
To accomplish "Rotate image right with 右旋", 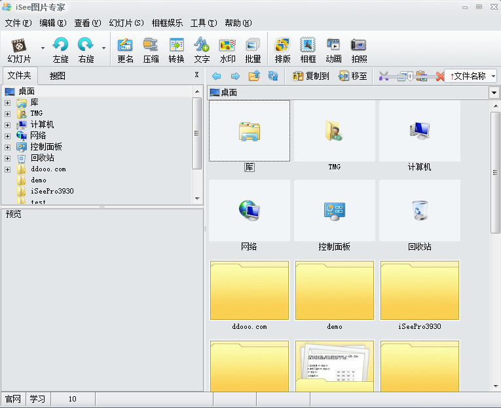I will [86, 50].
